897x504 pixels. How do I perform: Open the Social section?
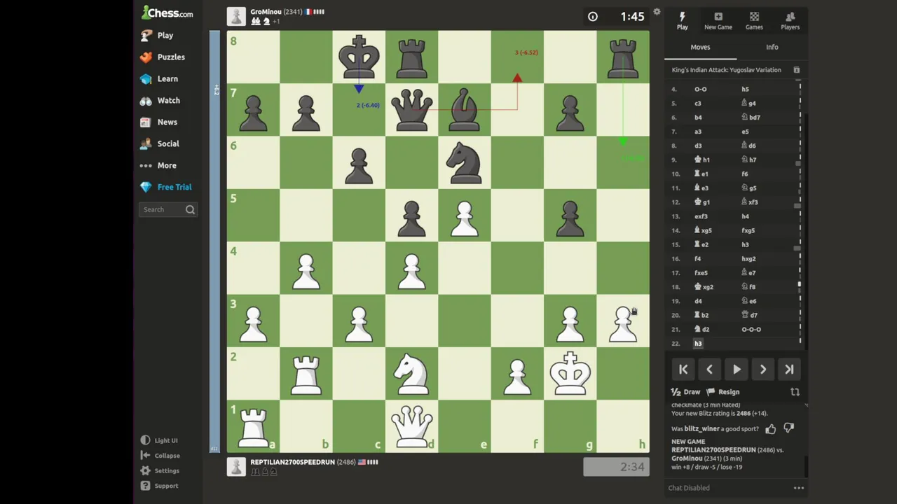point(160,143)
